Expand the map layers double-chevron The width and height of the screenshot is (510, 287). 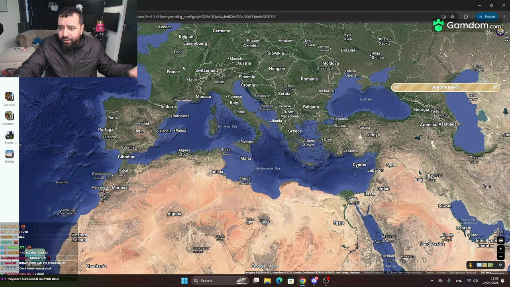click(x=500, y=265)
